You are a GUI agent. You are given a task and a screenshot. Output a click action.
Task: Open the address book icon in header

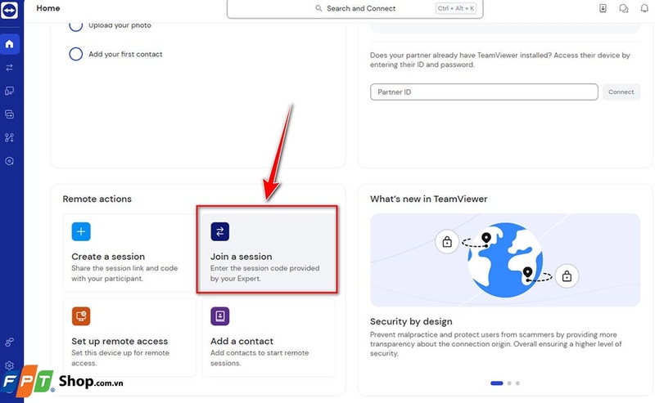[603, 9]
